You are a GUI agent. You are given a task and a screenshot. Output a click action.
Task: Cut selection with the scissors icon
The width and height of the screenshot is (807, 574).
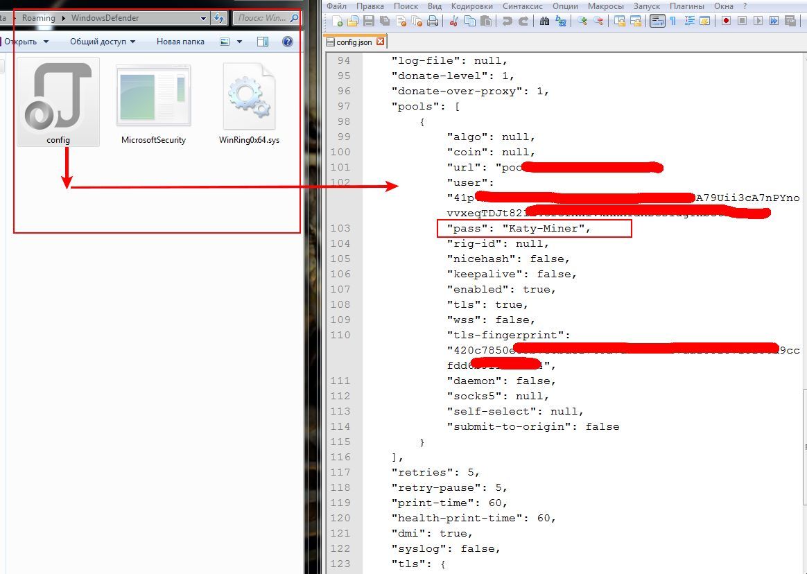click(454, 21)
